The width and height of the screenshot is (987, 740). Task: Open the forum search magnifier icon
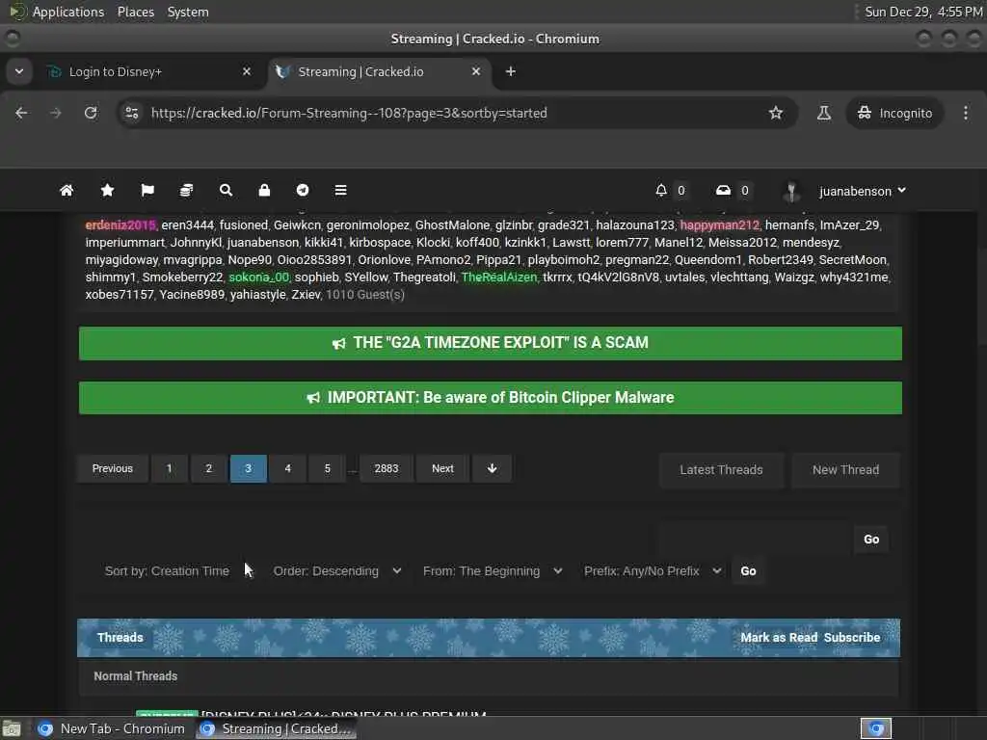tap(226, 190)
